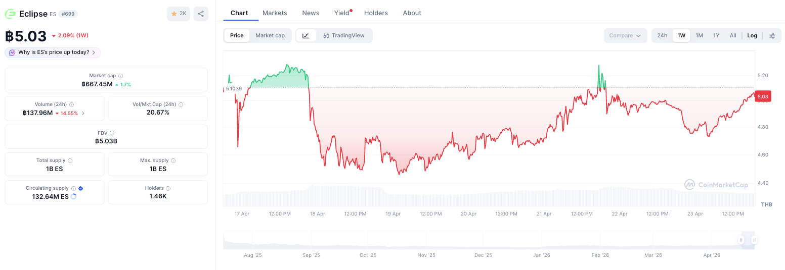Click Max. supply info icon

tap(173, 160)
